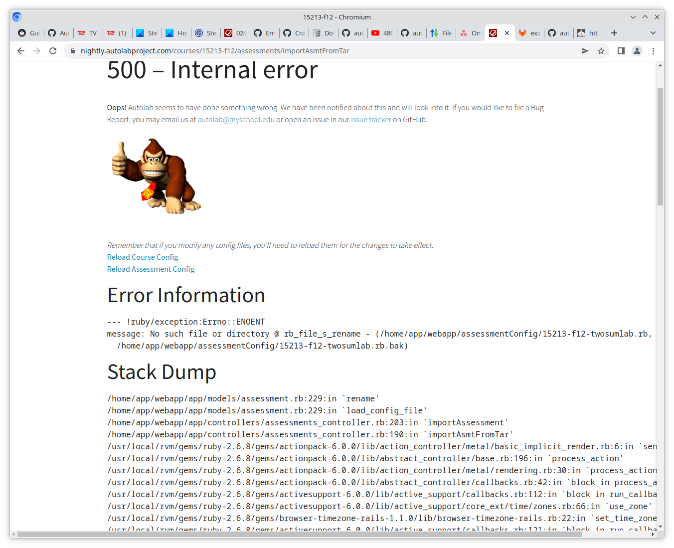
Task: Open the '(1)' TV2 tab
Action: pos(117,33)
